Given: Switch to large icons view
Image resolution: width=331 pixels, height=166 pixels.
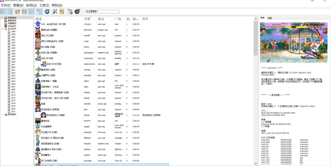Looking at the screenshot, I should coord(17,12).
